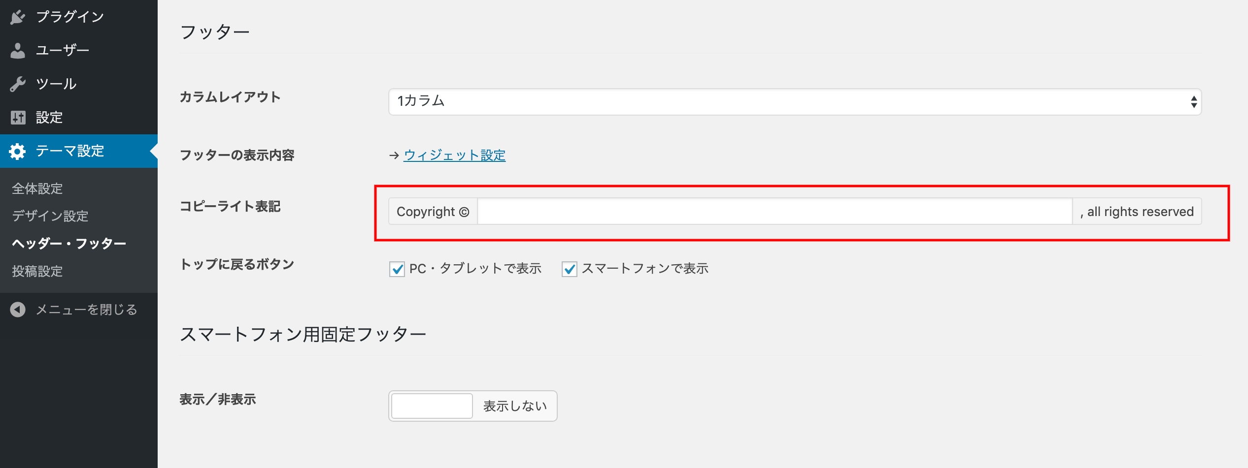Image resolution: width=1248 pixels, height=468 pixels.
Task: Click the dropdown arrows on 1カラム select
Action: tap(1193, 102)
